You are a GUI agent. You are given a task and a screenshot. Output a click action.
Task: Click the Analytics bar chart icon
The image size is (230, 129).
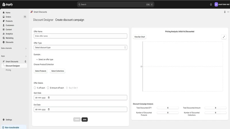click(4, 34)
